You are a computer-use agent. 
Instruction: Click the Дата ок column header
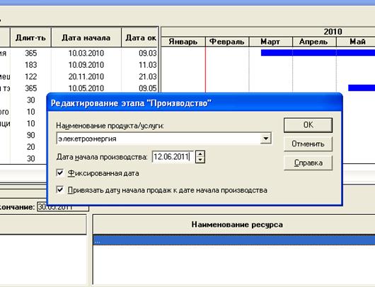click(140, 37)
